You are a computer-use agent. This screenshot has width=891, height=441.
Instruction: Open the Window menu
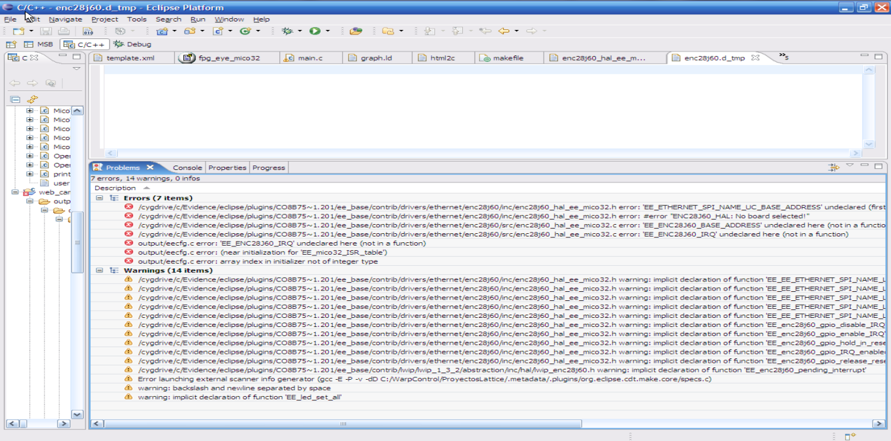click(229, 19)
